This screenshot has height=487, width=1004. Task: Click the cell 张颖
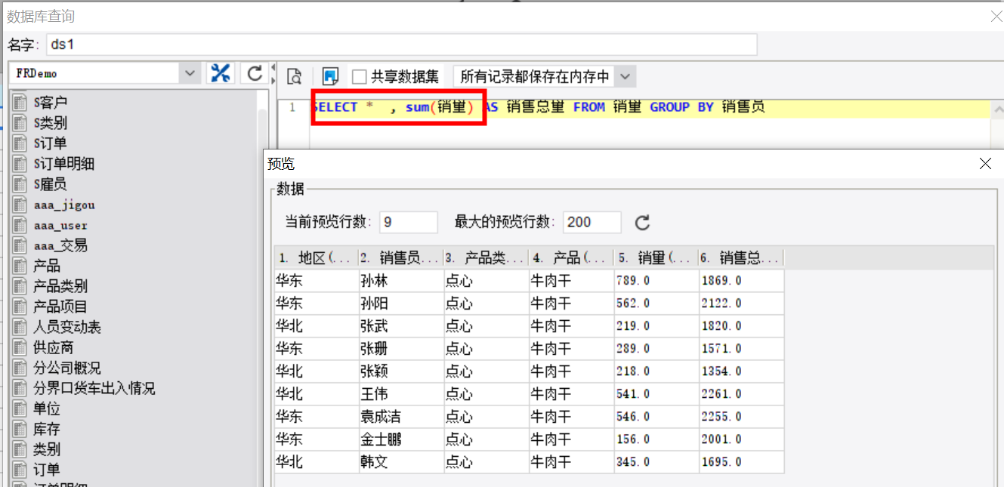coord(401,371)
